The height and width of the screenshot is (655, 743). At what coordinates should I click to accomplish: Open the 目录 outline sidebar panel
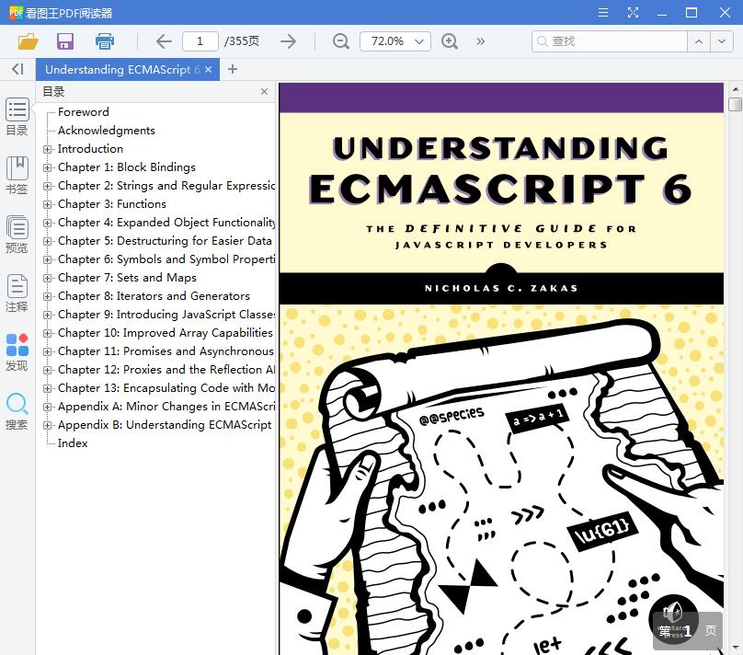click(x=17, y=117)
